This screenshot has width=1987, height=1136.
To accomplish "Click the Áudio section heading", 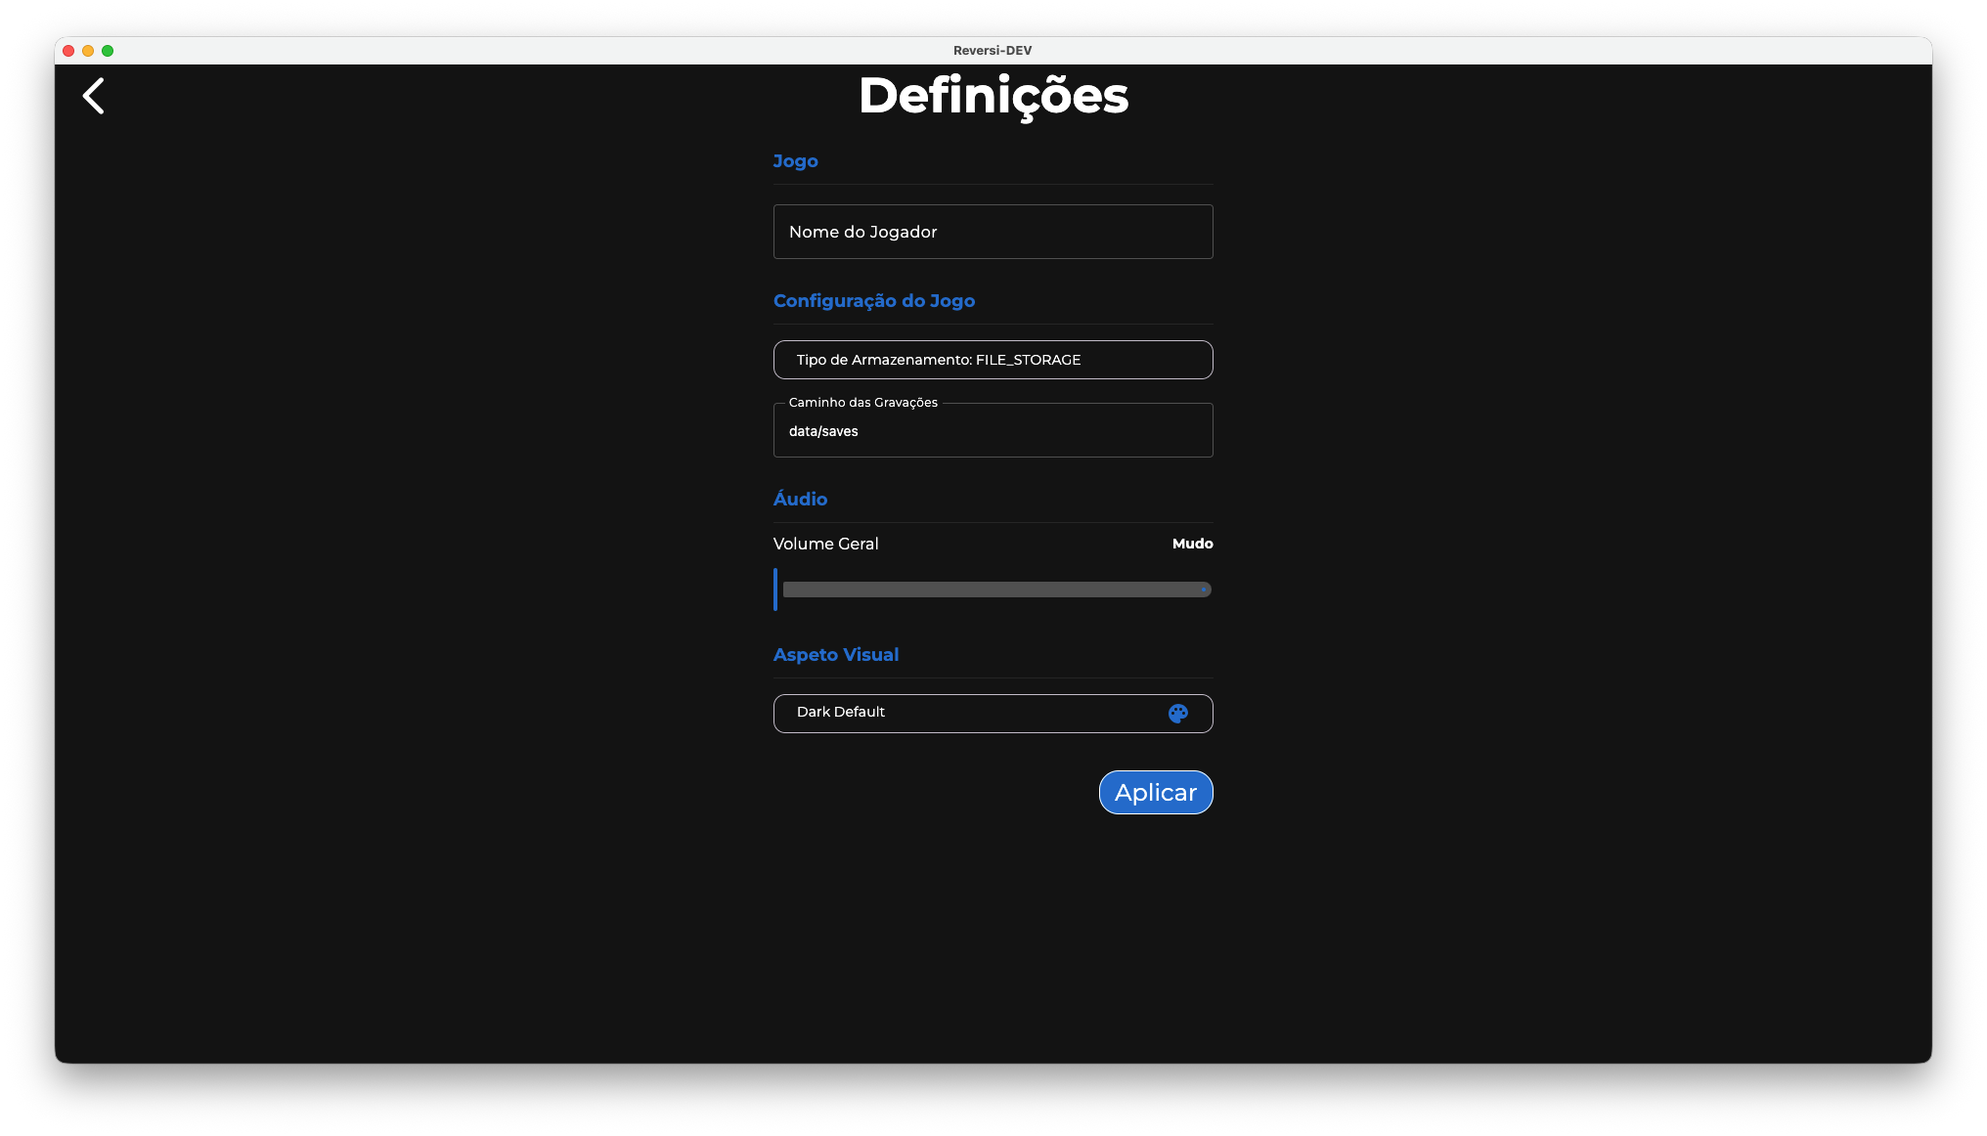I will pyautogui.click(x=800, y=499).
